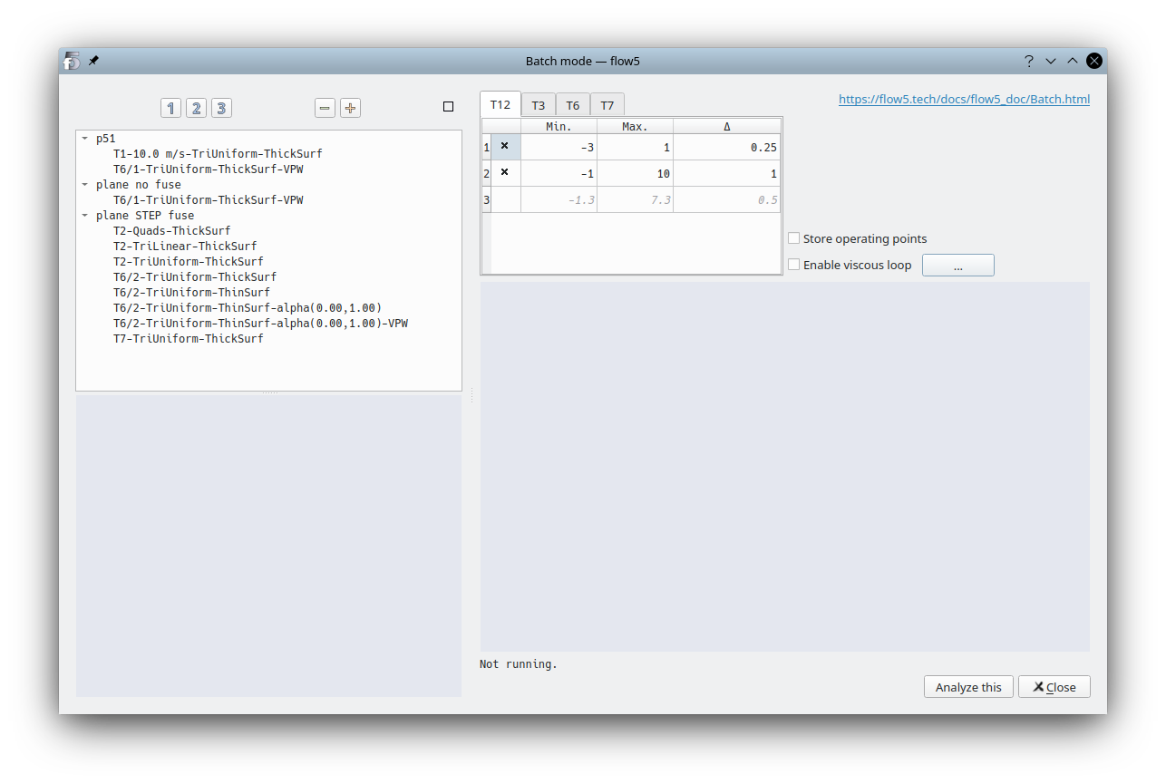Collapse the plane no fuse node
The width and height of the screenshot is (1166, 784).
[85, 185]
